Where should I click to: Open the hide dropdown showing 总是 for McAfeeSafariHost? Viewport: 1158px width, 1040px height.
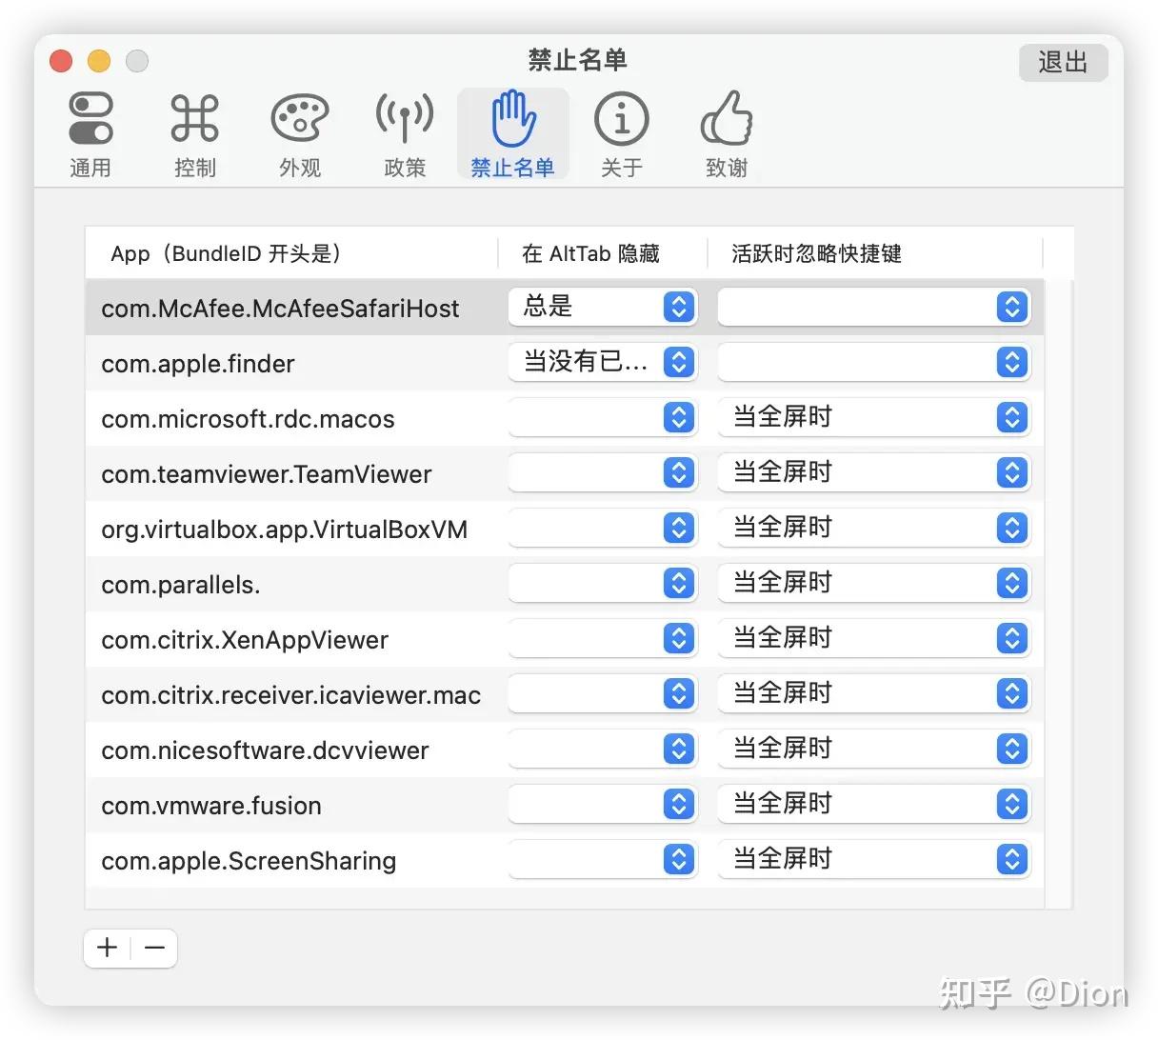pyautogui.click(x=602, y=307)
